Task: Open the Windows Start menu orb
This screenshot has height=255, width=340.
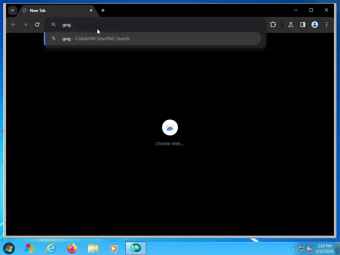Action: 9,248
